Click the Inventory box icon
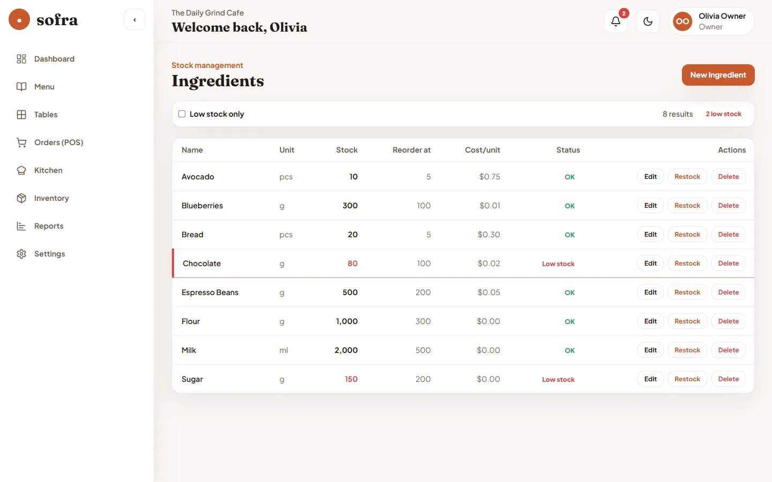Viewport: 772px width, 482px height. tap(21, 198)
